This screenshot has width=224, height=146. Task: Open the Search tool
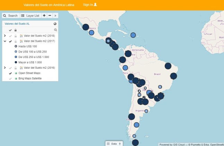10,16
